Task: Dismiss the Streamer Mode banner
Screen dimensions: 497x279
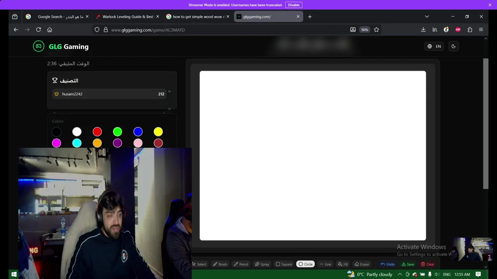Action: point(490,5)
